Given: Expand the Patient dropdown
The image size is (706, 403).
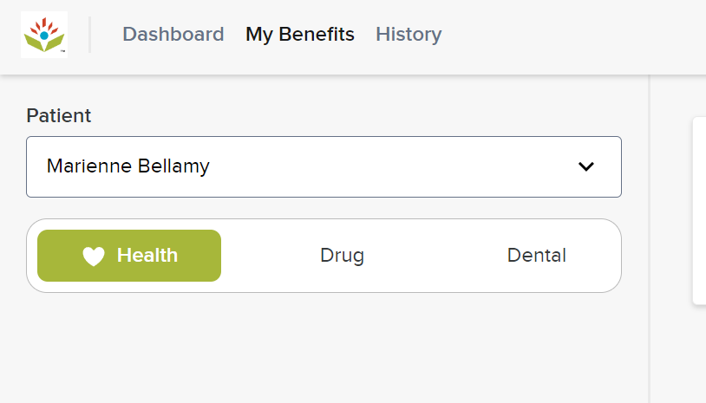Looking at the screenshot, I should [x=324, y=167].
